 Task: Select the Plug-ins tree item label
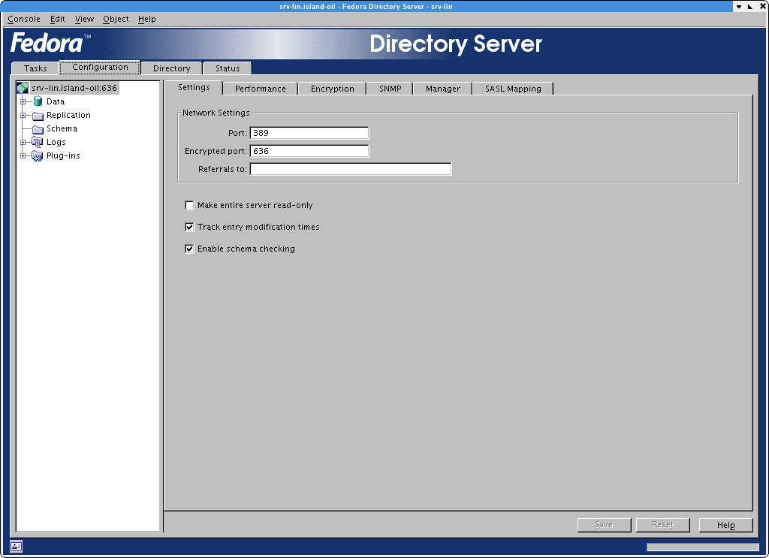coord(63,156)
